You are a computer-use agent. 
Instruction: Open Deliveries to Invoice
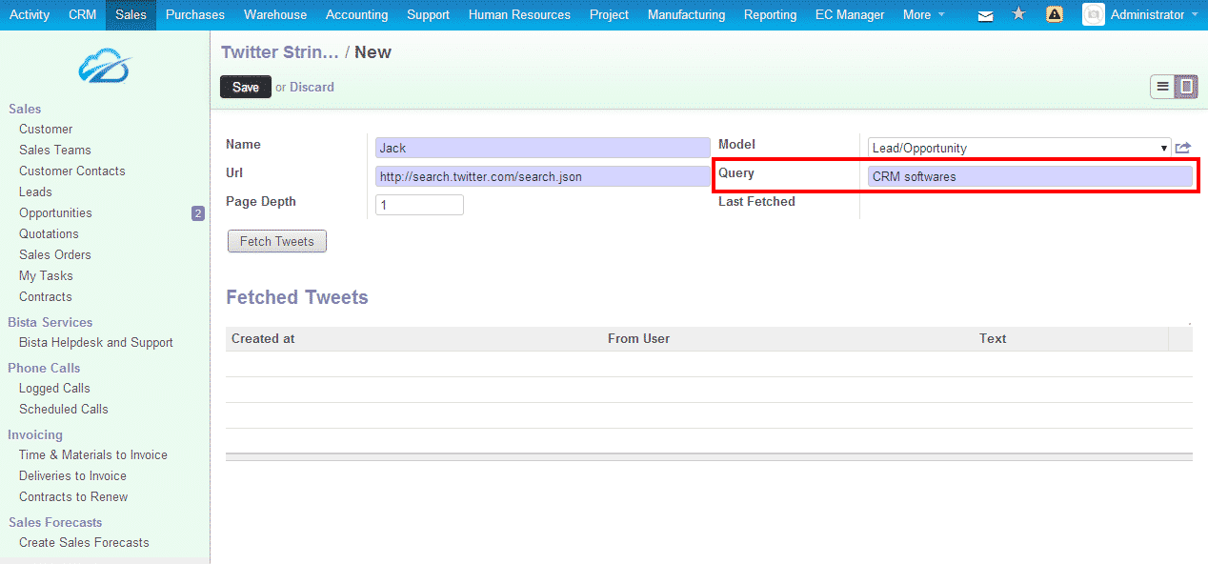(72, 475)
